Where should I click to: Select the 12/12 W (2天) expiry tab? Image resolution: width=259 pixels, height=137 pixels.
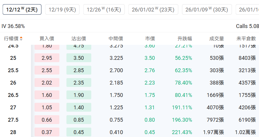pos(22,10)
